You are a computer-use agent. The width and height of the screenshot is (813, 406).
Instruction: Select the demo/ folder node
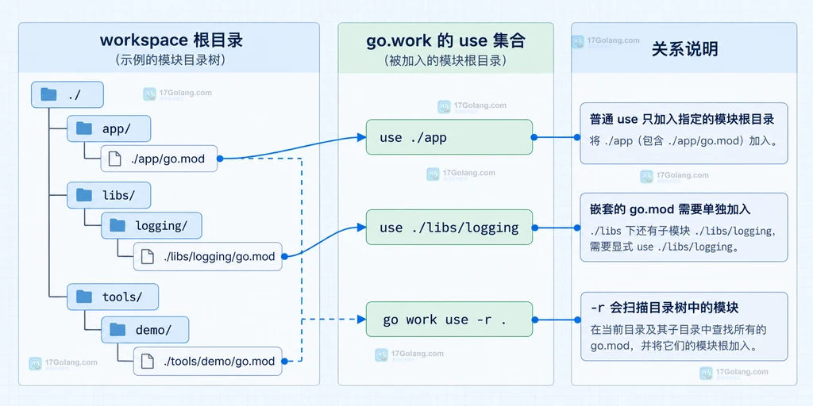tap(144, 329)
